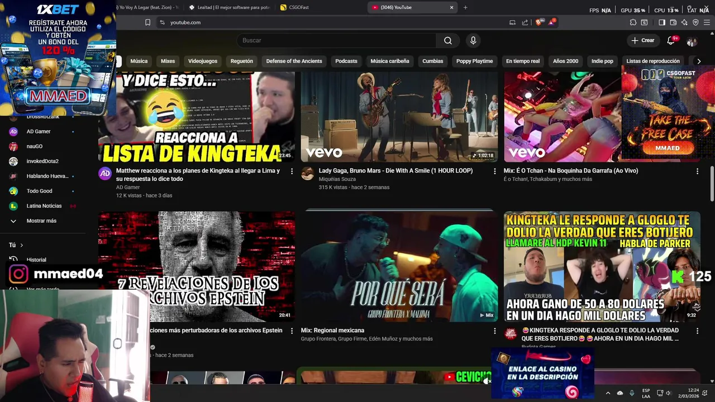Click the bookmark icon in the address bar

click(x=147, y=22)
